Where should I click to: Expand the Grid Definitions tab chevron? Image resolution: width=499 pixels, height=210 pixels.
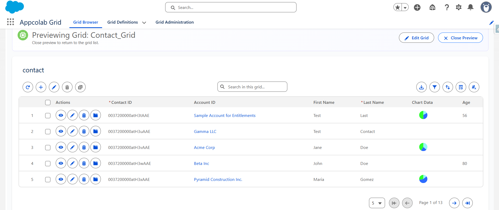[x=144, y=23]
